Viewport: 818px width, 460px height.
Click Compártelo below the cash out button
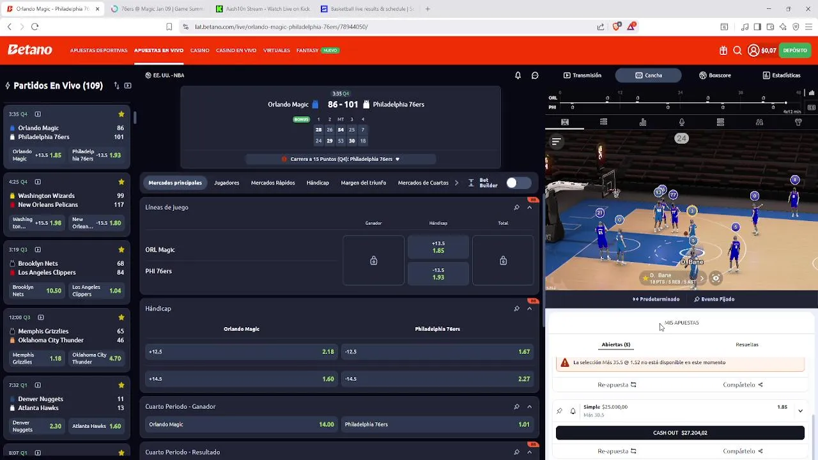pos(743,451)
